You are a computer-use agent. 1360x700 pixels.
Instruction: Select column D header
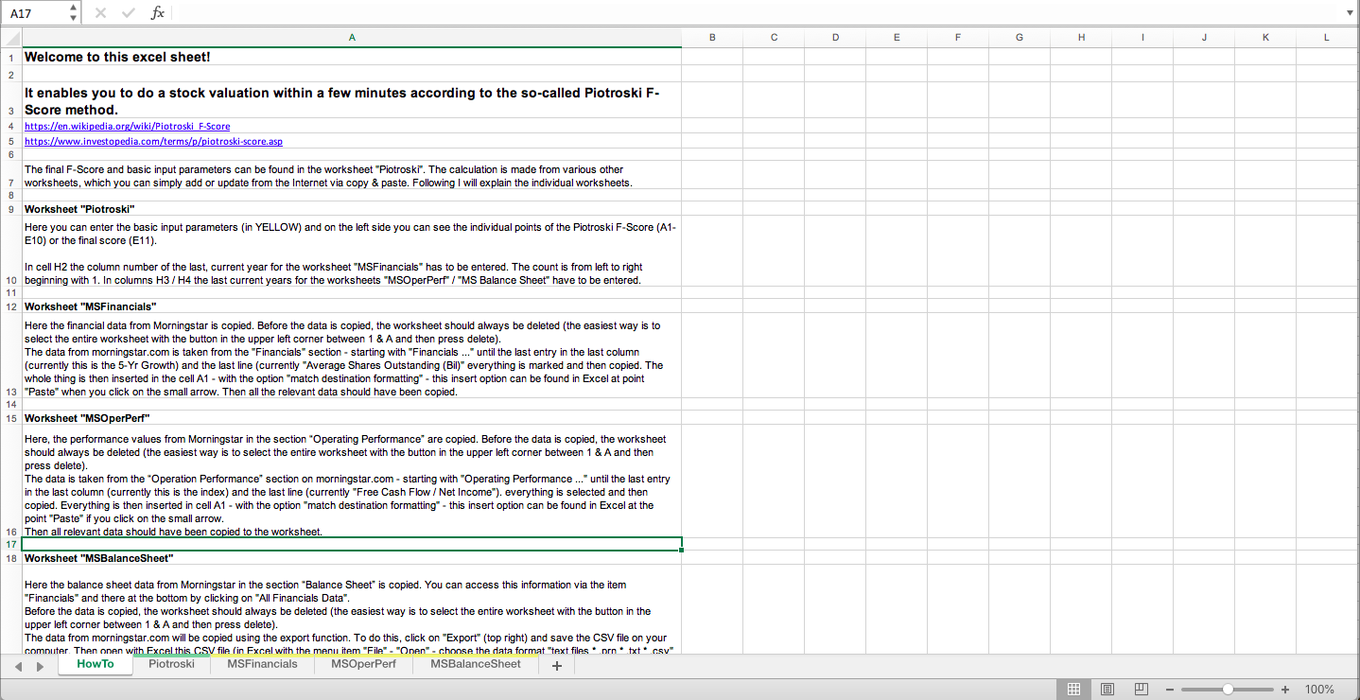[x=835, y=38]
